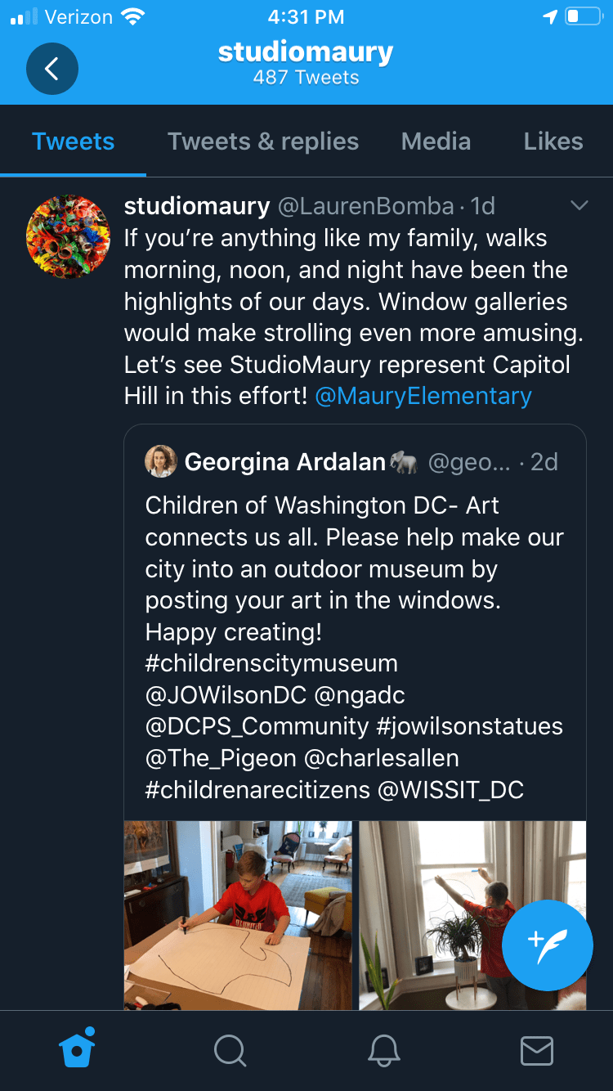
Task: Open the Notifications bell icon
Action: coord(383,1050)
